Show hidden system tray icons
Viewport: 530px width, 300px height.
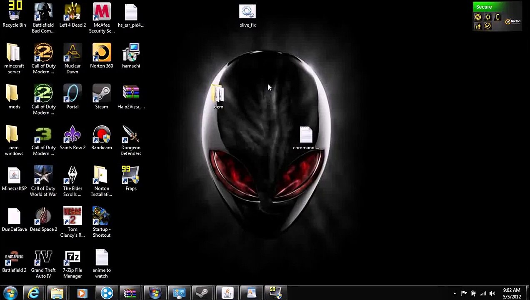455,293
